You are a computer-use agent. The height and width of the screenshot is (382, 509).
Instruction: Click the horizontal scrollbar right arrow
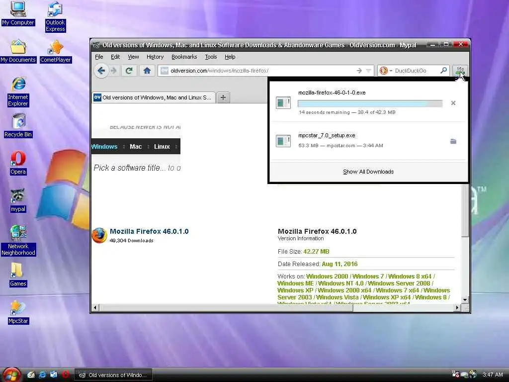pyautogui.click(x=457, y=307)
